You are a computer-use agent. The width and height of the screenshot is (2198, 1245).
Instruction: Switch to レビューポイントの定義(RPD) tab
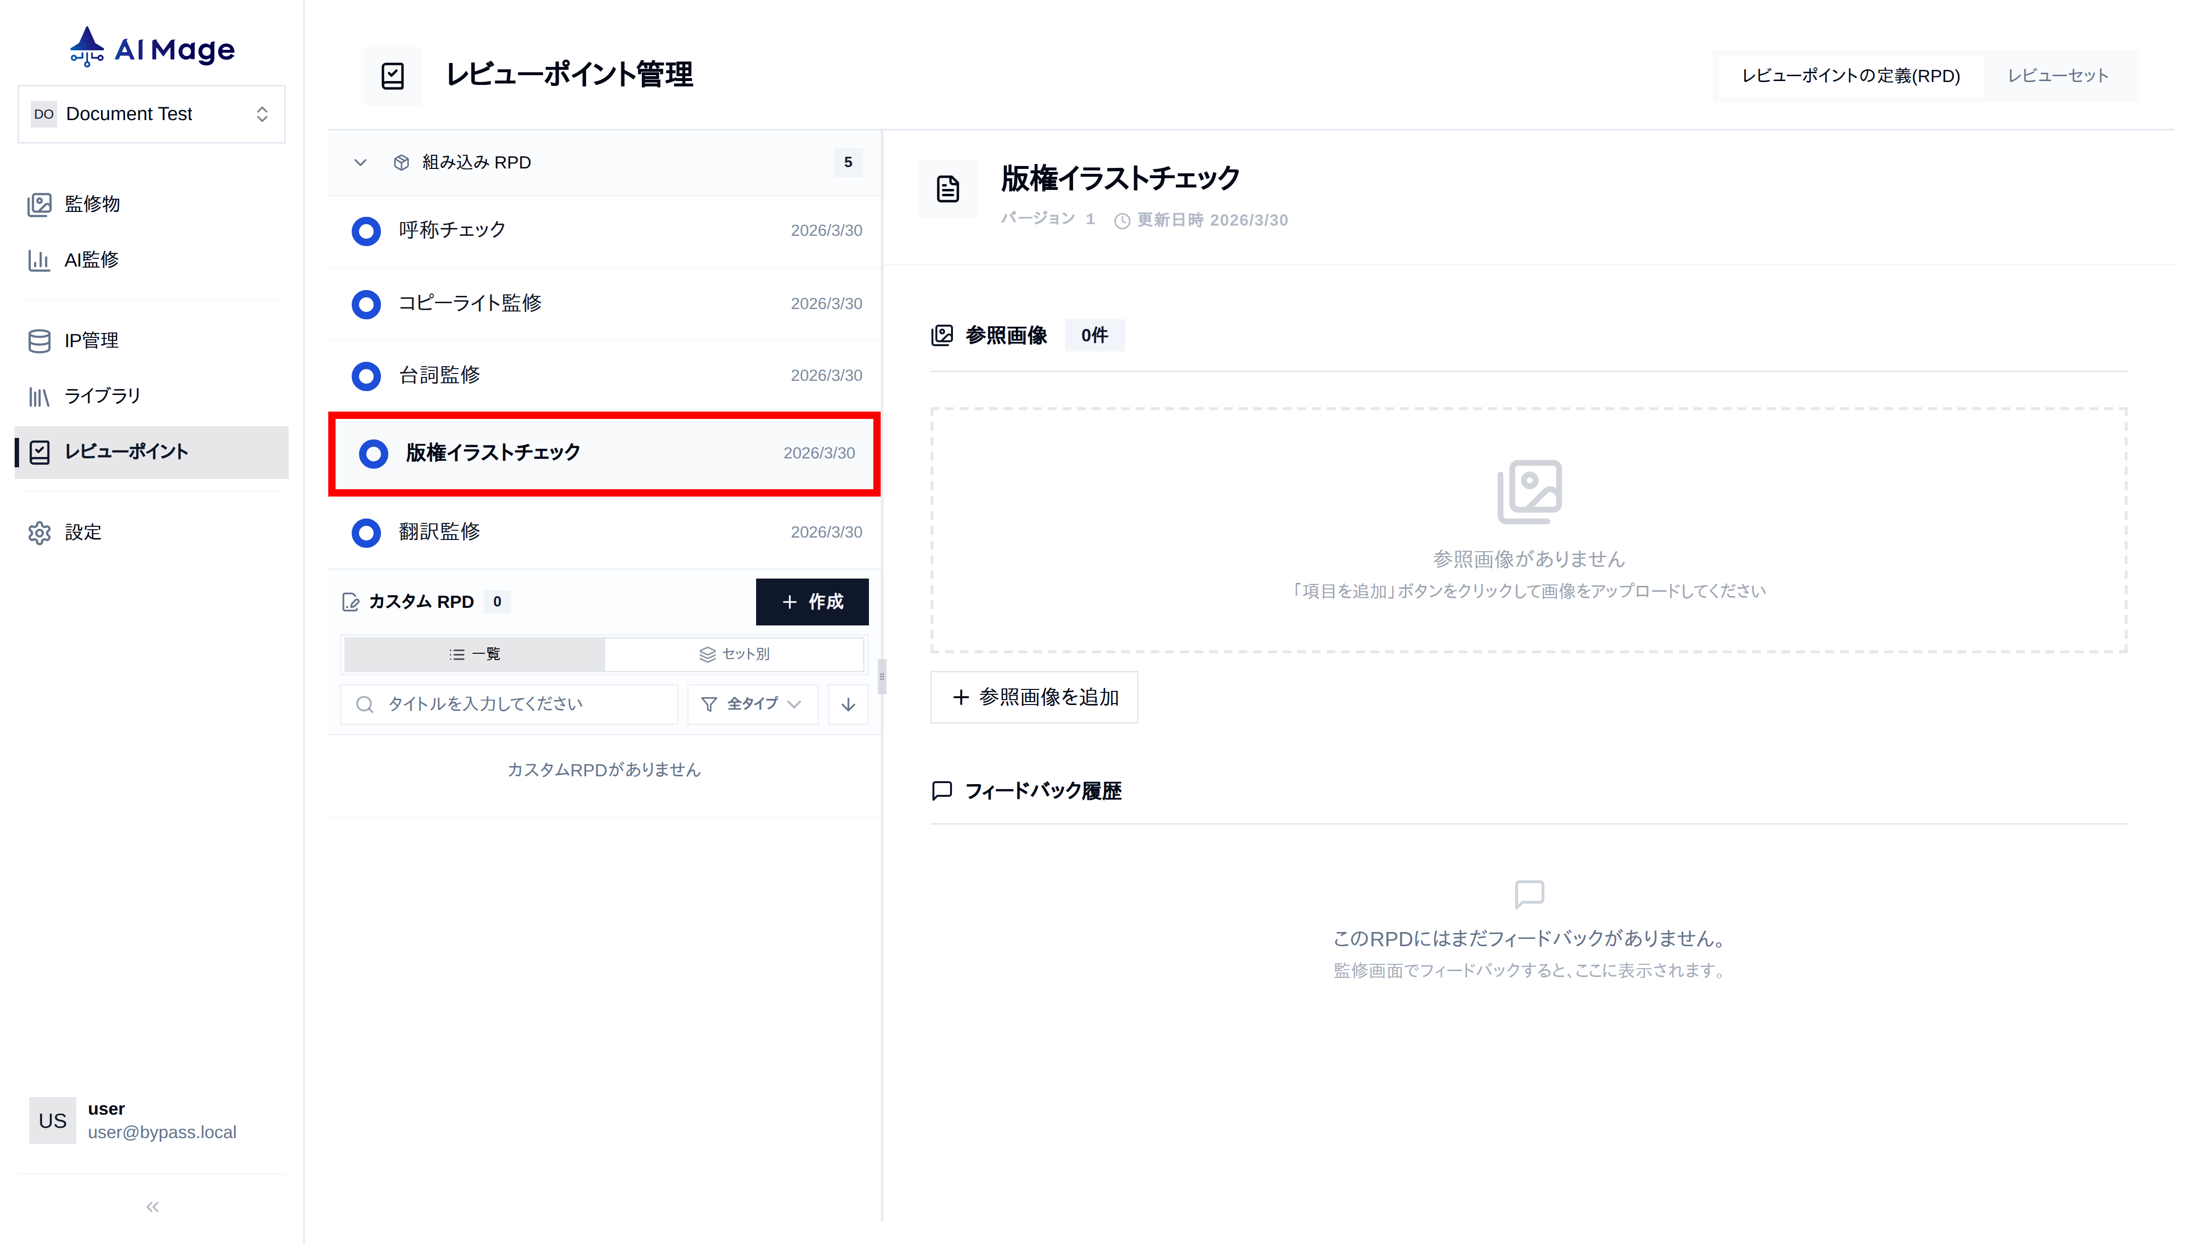pyautogui.click(x=1851, y=76)
